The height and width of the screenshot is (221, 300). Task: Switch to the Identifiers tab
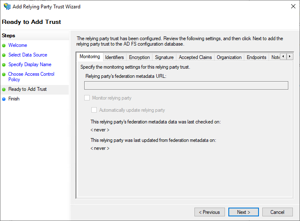pyautogui.click(x=114, y=57)
